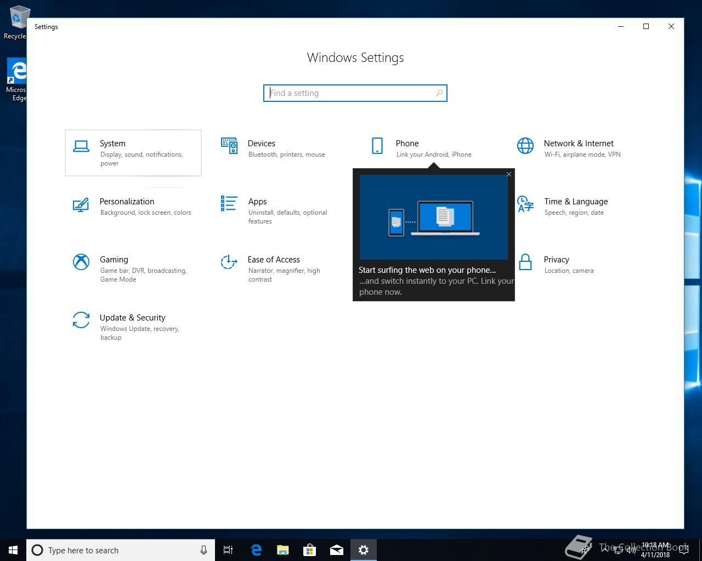Open Privacy lock icon
Image resolution: width=702 pixels, height=561 pixels.
coord(525,262)
